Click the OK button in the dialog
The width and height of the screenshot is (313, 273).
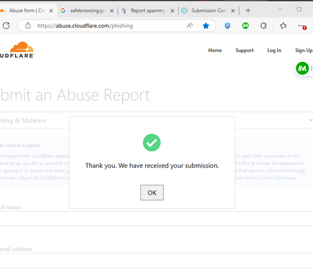point(152,192)
